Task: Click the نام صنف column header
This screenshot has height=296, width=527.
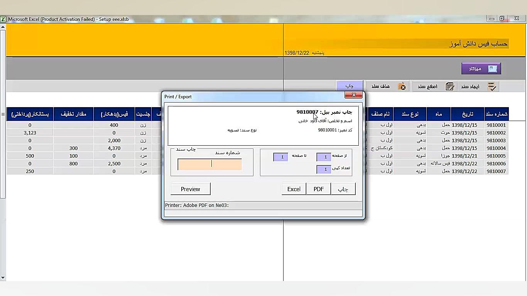Action: 380,114
